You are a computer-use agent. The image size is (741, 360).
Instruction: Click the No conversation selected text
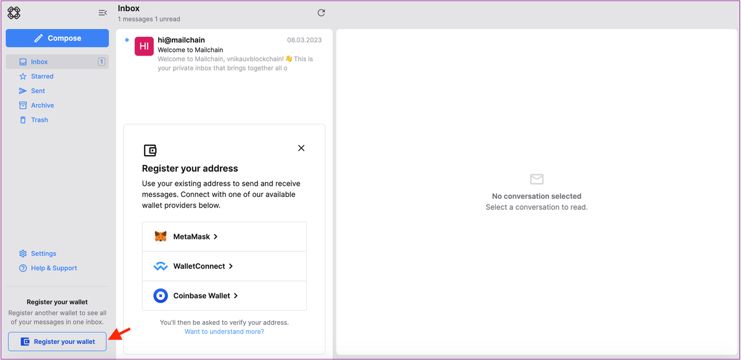click(537, 196)
